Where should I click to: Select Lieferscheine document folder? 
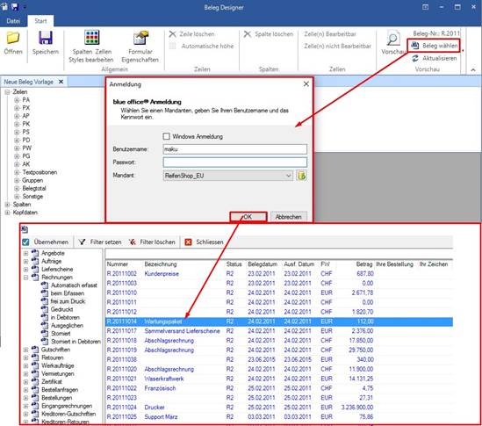pos(57,269)
